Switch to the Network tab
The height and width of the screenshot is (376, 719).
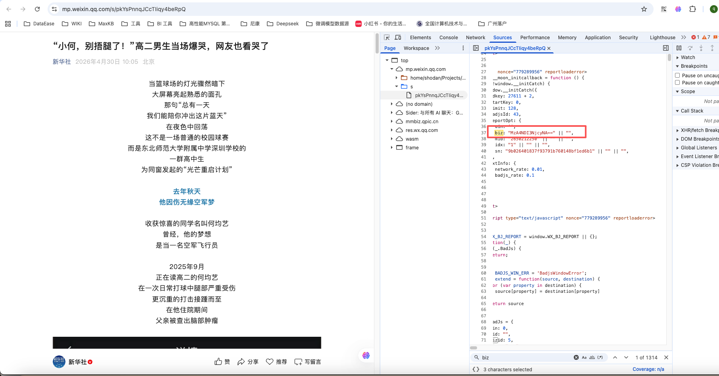pyautogui.click(x=475, y=37)
